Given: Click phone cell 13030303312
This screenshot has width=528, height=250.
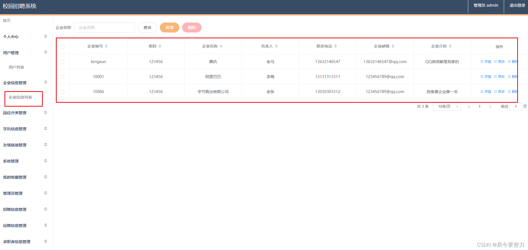Looking at the screenshot, I should coord(328,92).
